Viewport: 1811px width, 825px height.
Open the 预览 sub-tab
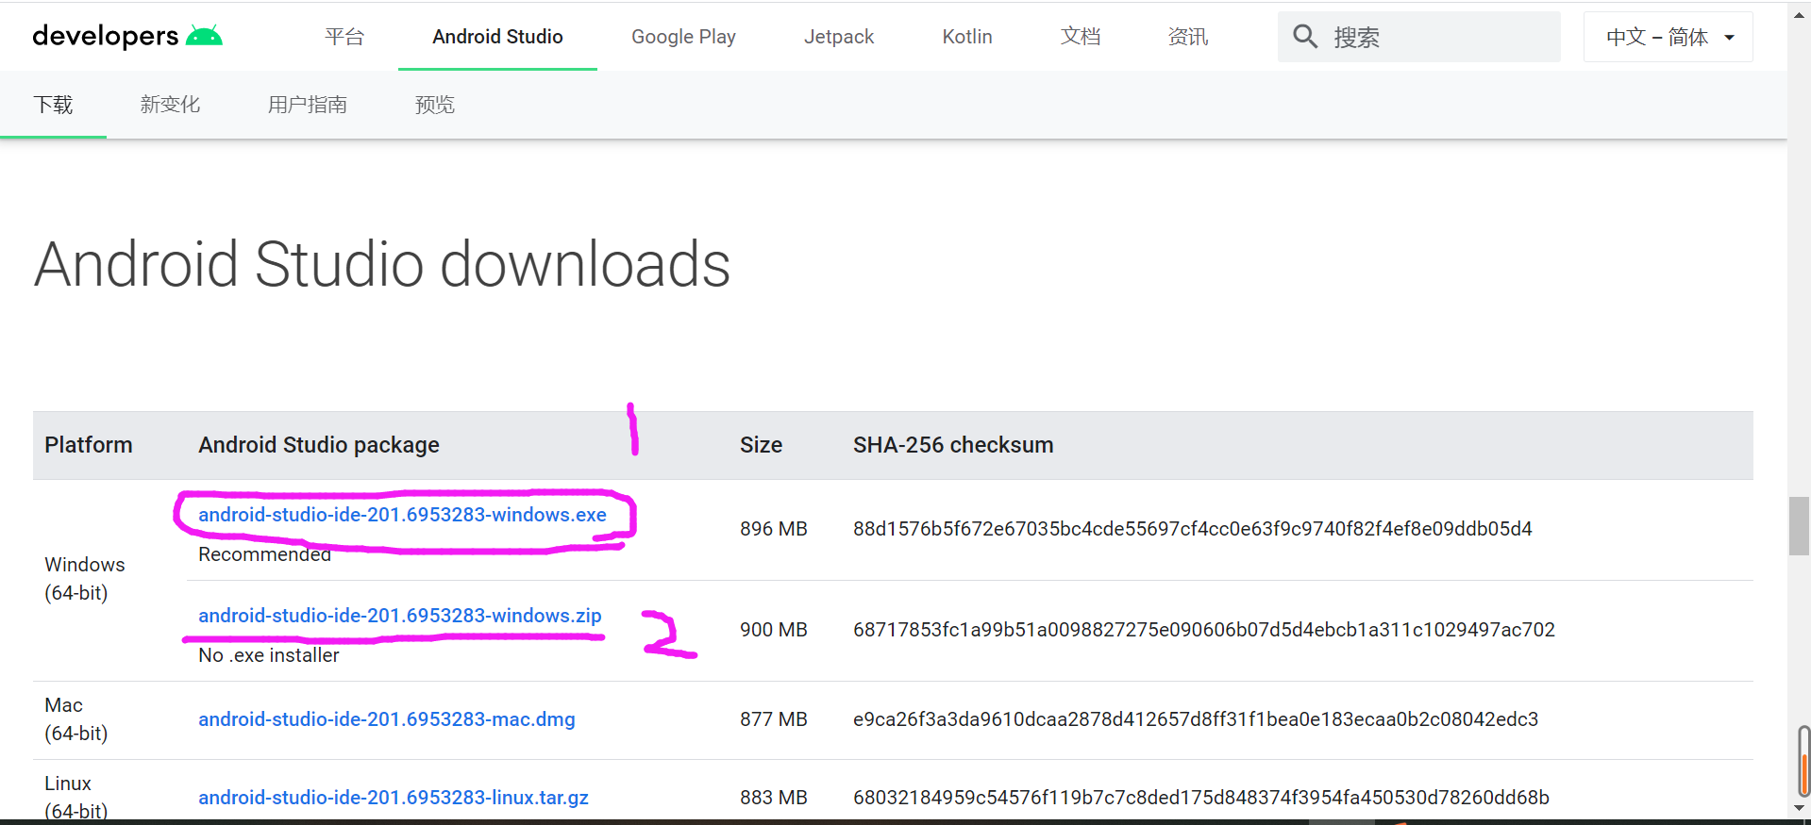click(435, 105)
